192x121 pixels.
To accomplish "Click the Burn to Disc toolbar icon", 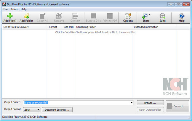I will (93, 16).
